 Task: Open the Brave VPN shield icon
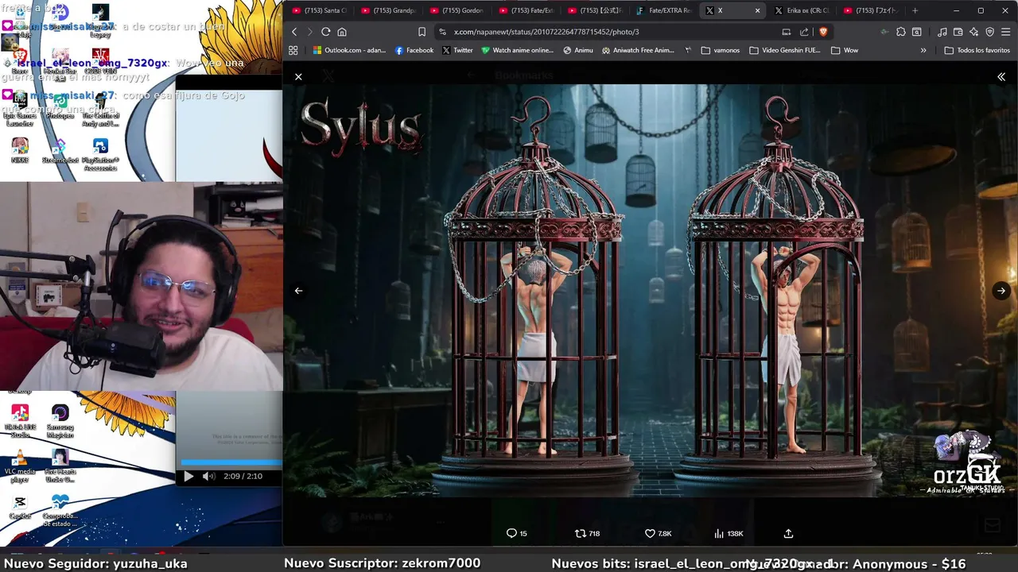(x=990, y=32)
